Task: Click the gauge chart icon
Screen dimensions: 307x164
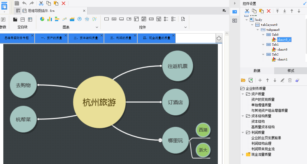Action: pyautogui.click(x=80, y=19)
